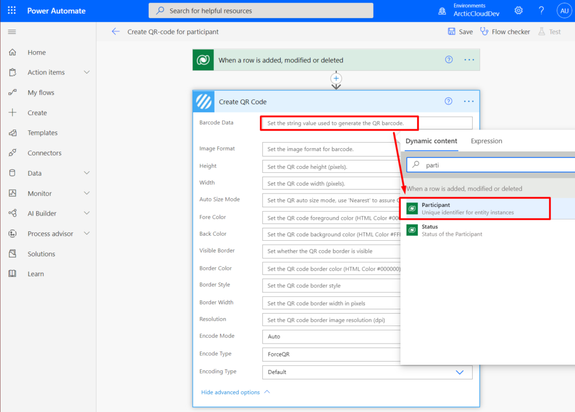Viewport: 575px width, 412px height.
Task: Open the Encode Type dropdown showing ForceQR
Action: click(331, 354)
